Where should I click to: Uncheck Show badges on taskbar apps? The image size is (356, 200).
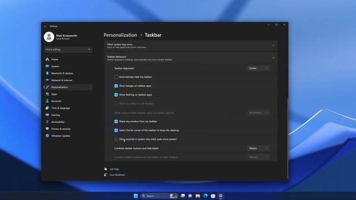[x=116, y=86]
